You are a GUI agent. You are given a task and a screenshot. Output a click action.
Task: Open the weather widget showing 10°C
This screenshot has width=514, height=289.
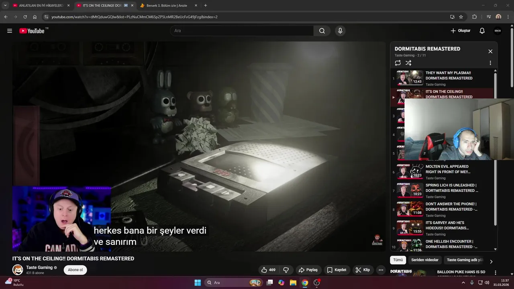(x=14, y=283)
